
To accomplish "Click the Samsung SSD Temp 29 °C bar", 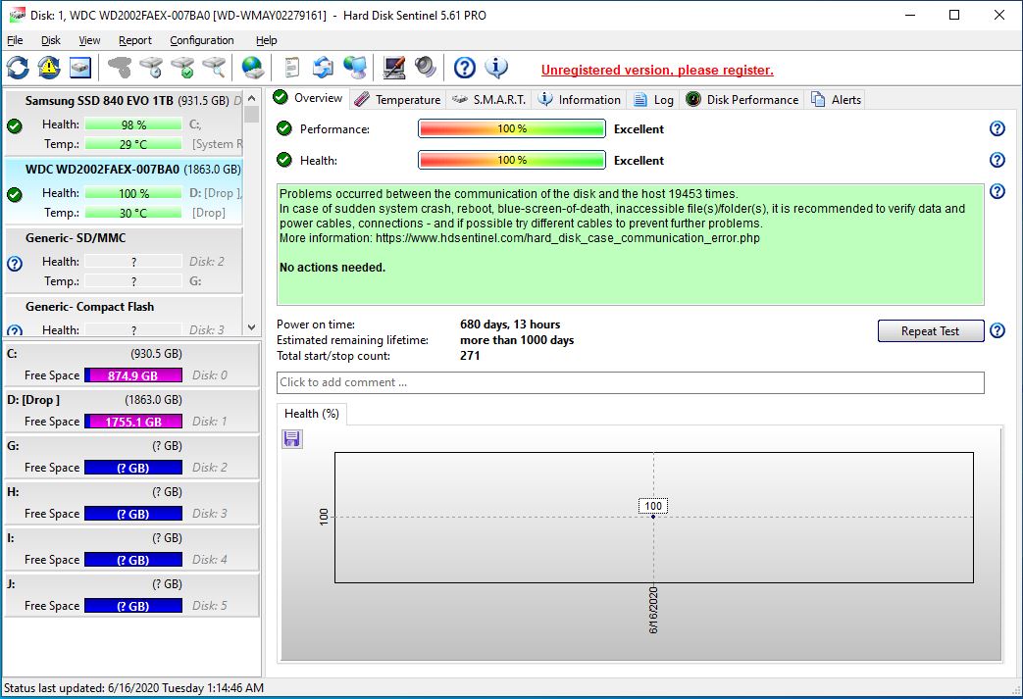I will point(133,144).
